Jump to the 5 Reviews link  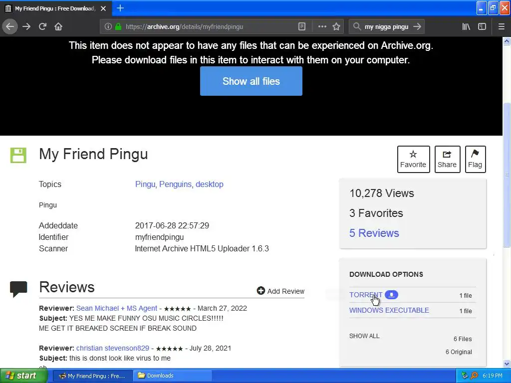click(374, 233)
